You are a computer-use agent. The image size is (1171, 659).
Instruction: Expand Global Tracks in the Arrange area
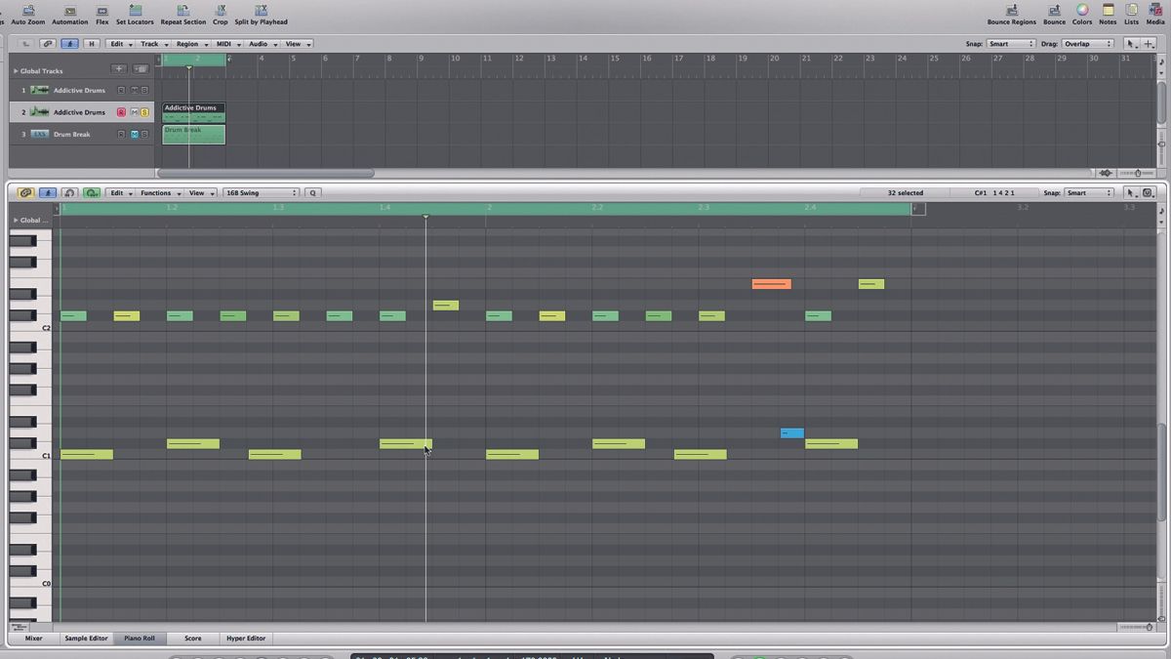[16, 71]
